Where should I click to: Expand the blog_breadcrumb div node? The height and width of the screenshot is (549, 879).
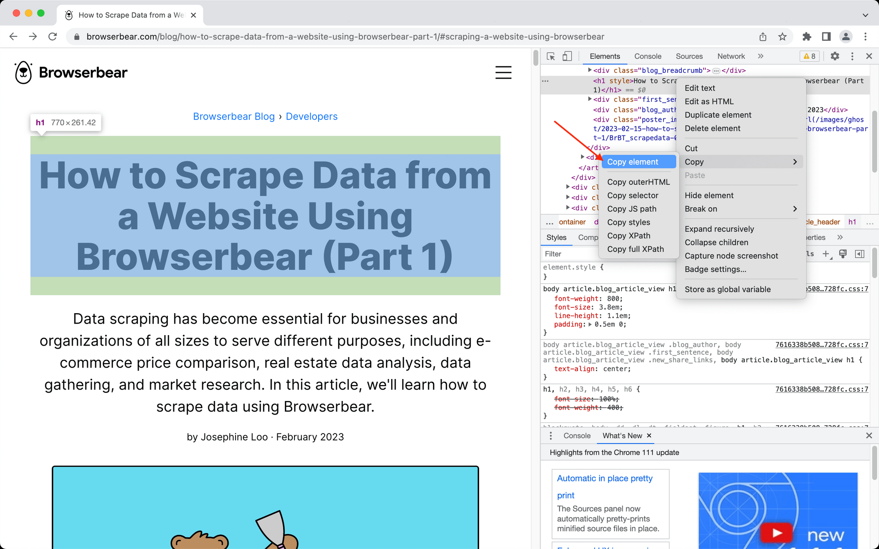[590, 70]
